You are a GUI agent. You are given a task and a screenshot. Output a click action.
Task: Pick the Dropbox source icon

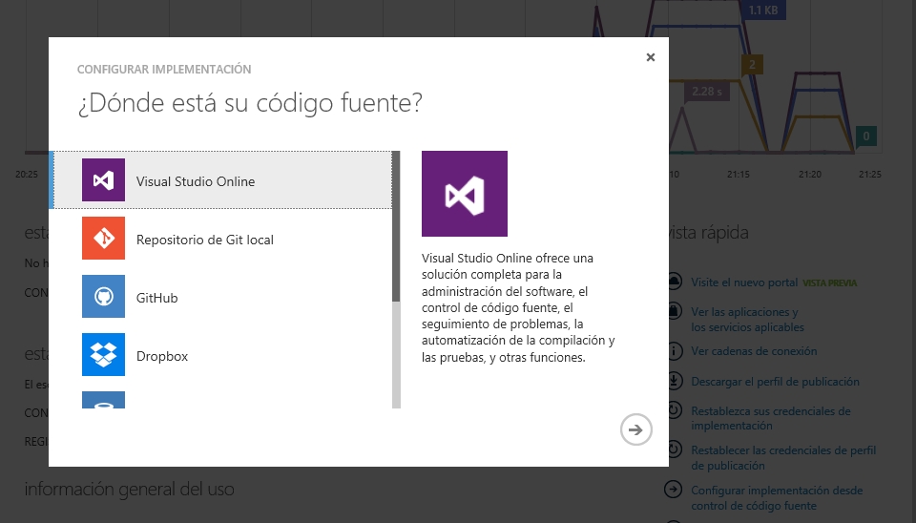pos(103,355)
